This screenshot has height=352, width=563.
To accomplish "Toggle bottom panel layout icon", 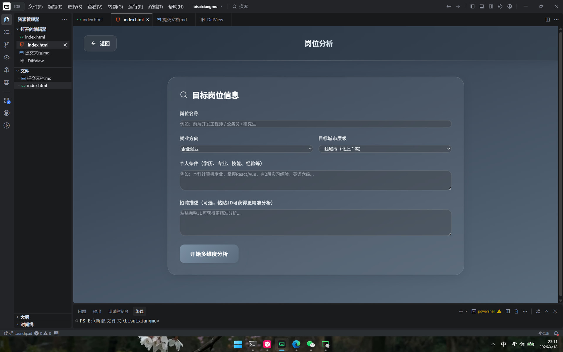I will coord(481,6).
